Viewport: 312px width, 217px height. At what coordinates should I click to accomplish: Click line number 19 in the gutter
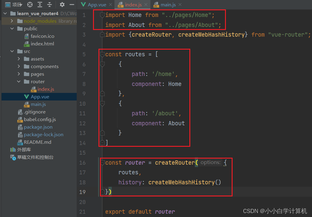[82, 192]
